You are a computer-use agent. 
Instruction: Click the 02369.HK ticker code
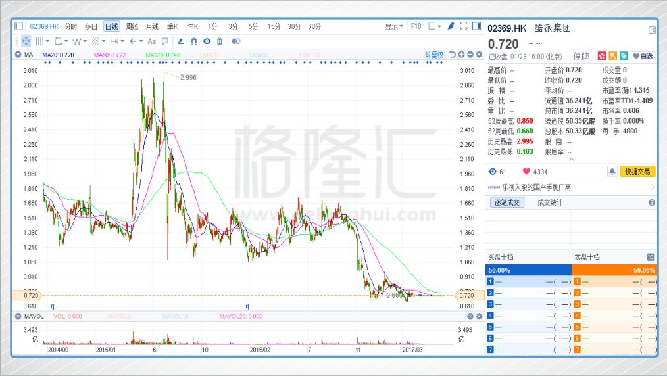[x=44, y=26]
